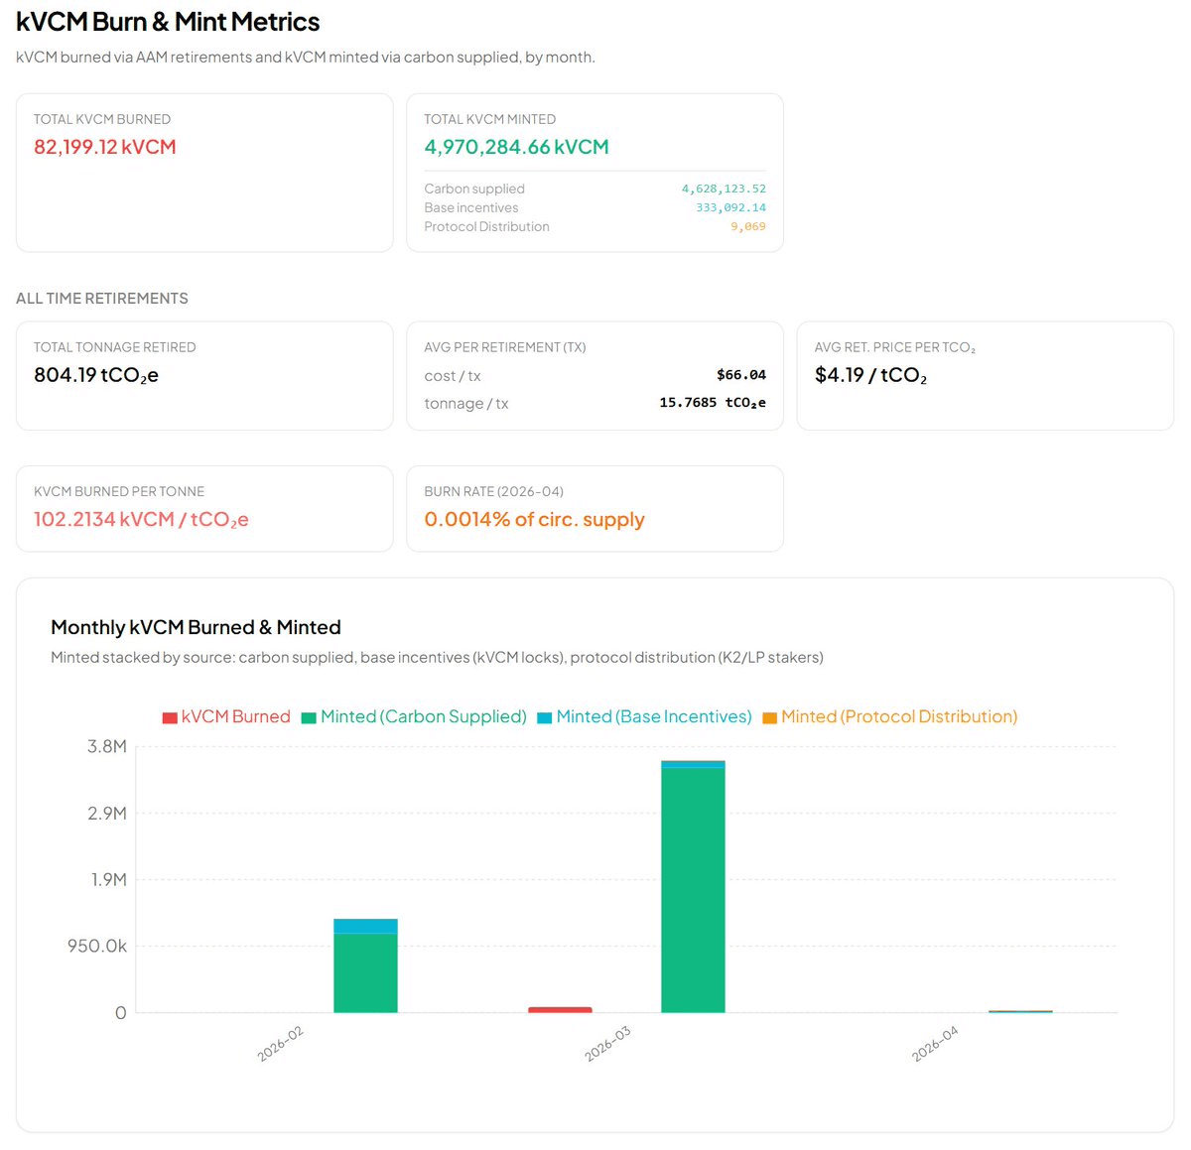This screenshot has width=1191, height=1150.
Task: Select the Burn Rate 0.0014% value
Action: tap(534, 519)
